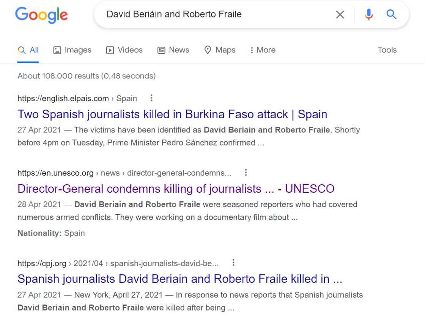Select the All results tab

coord(28,50)
